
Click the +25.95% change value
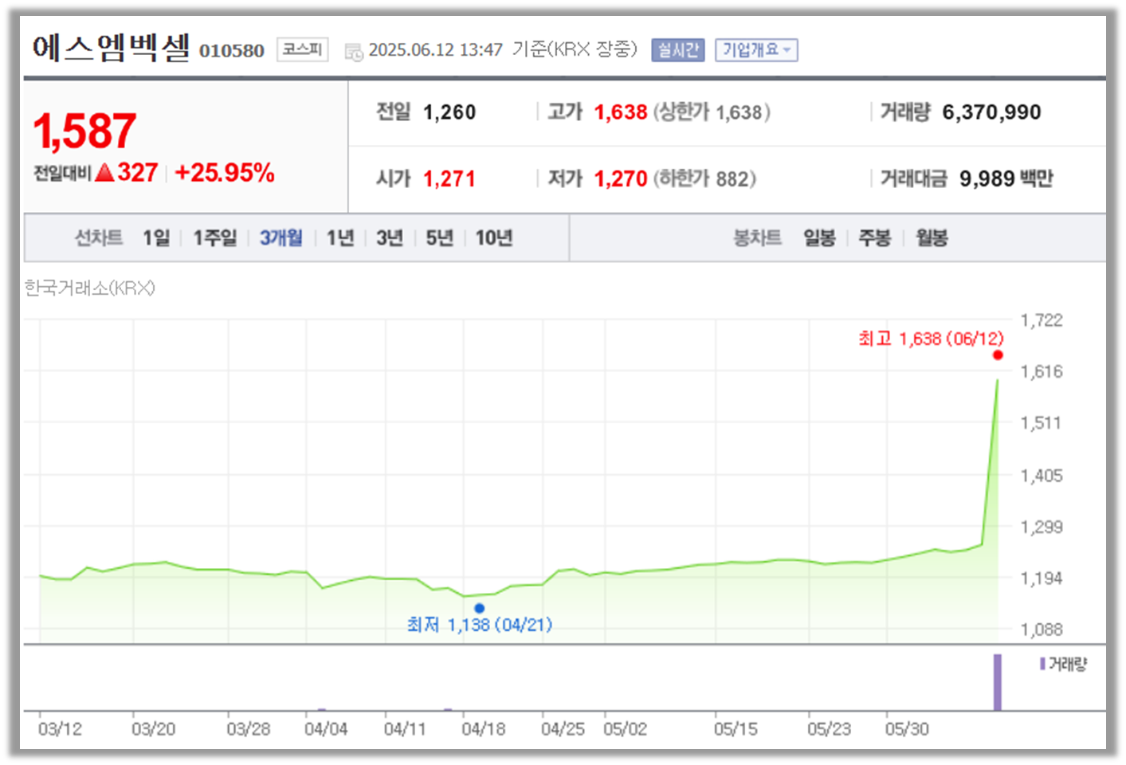coord(225,172)
